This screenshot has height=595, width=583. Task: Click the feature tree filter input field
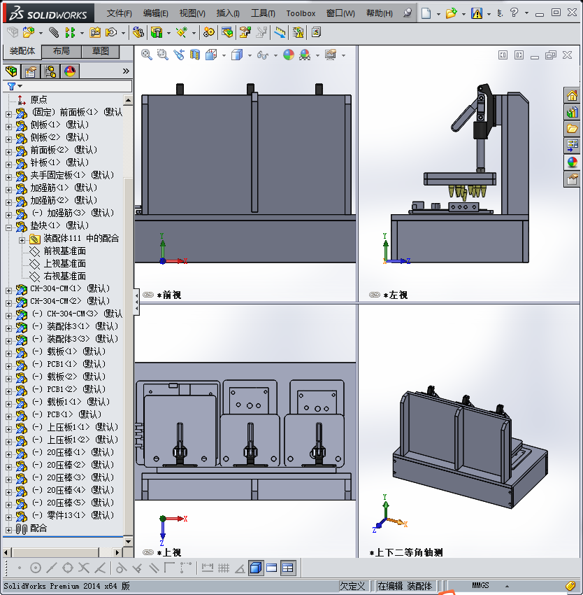pos(77,86)
